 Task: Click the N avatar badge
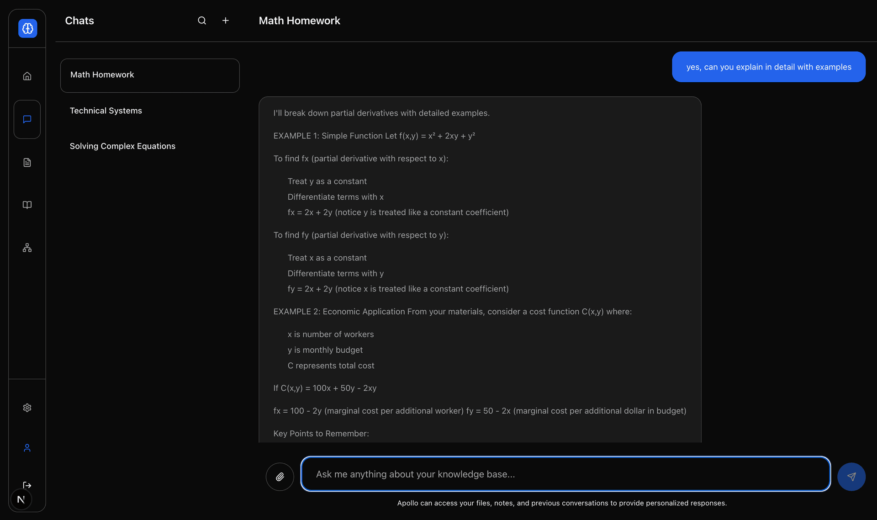(x=21, y=499)
